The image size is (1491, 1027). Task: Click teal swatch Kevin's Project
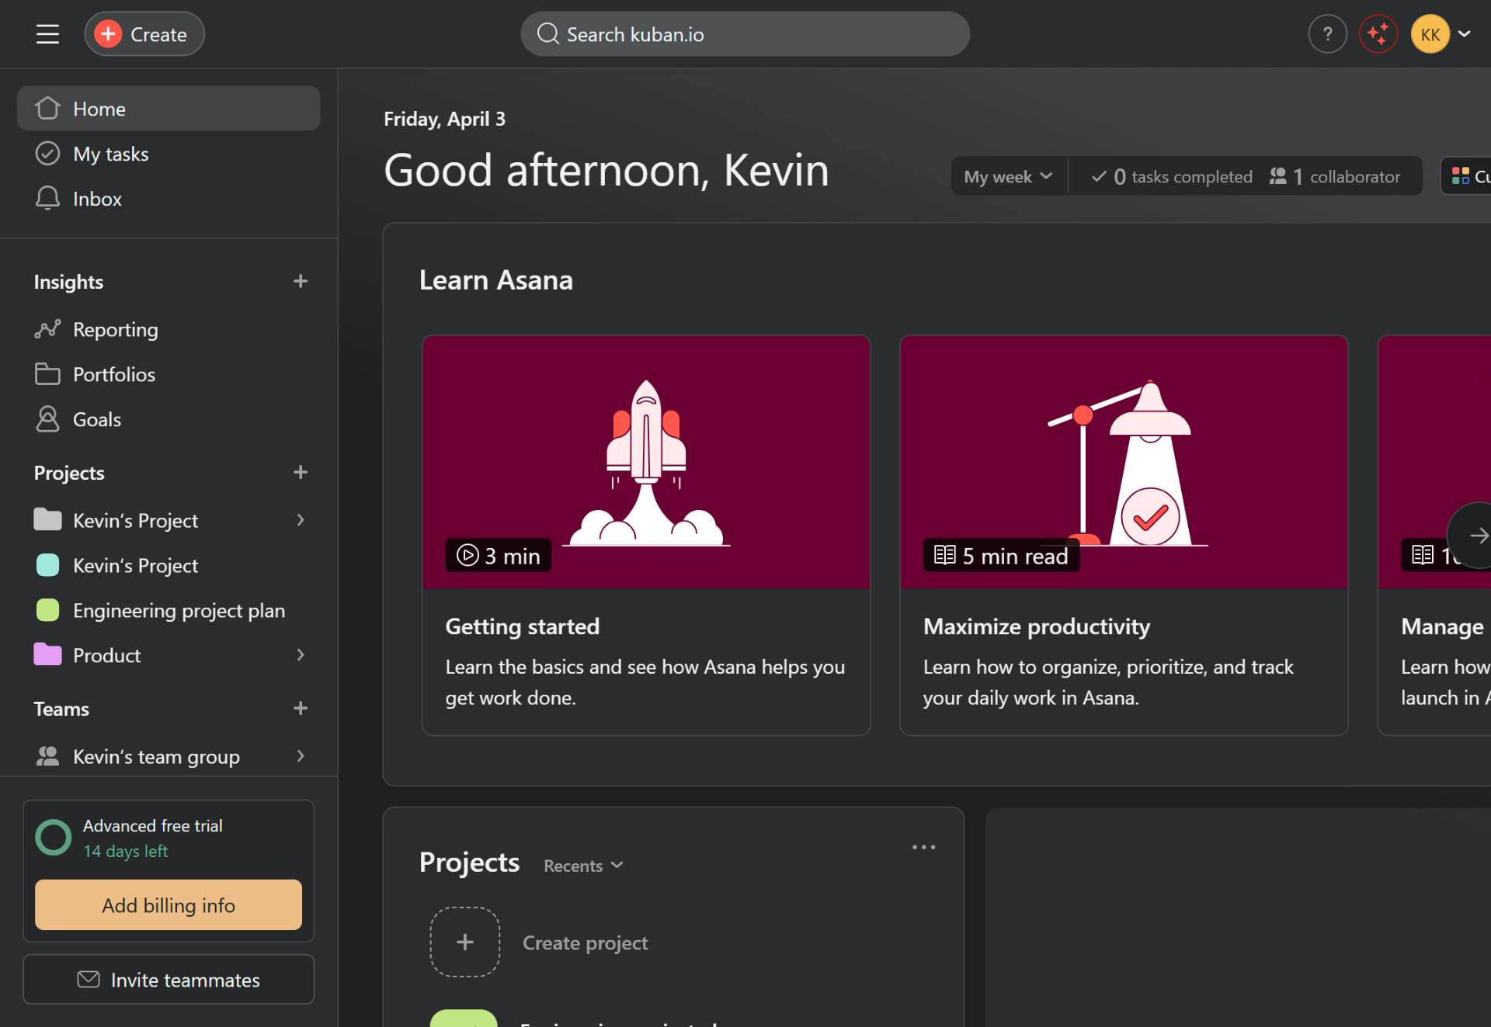click(x=48, y=565)
